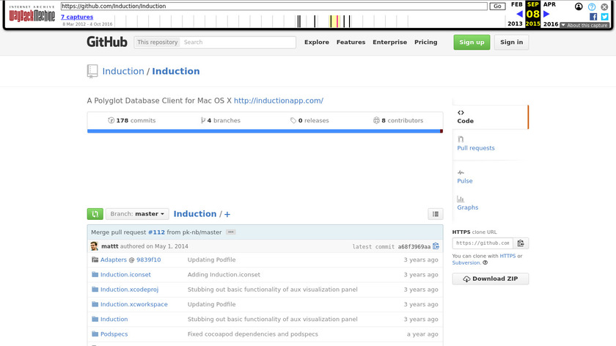Open Explore in the top navigation
This screenshot has height=346, width=616.
click(x=317, y=42)
